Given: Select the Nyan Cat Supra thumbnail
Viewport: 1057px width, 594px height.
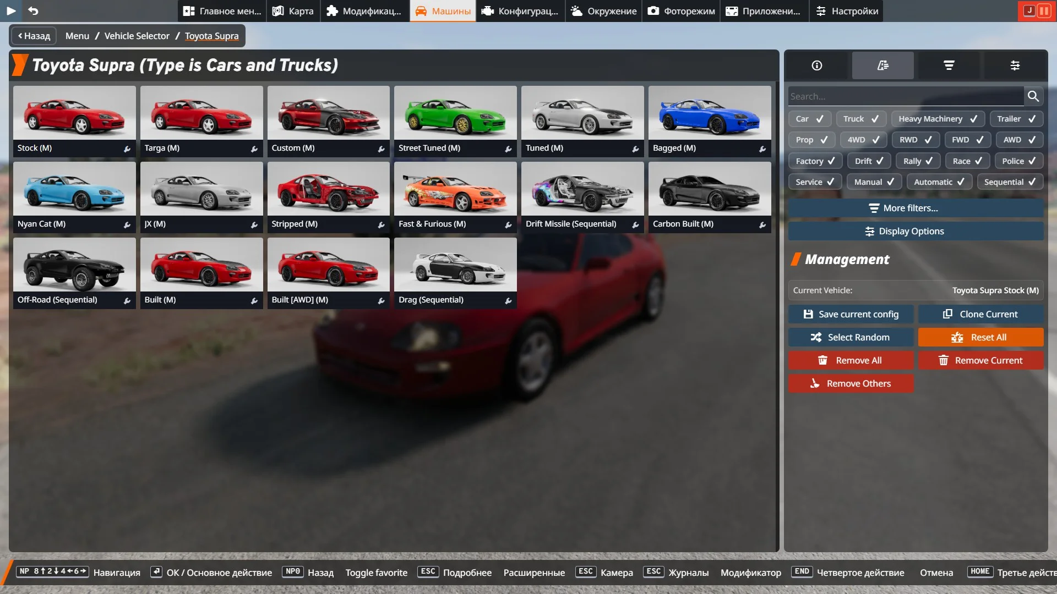Looking at the screenshot, I should [74, 189].
